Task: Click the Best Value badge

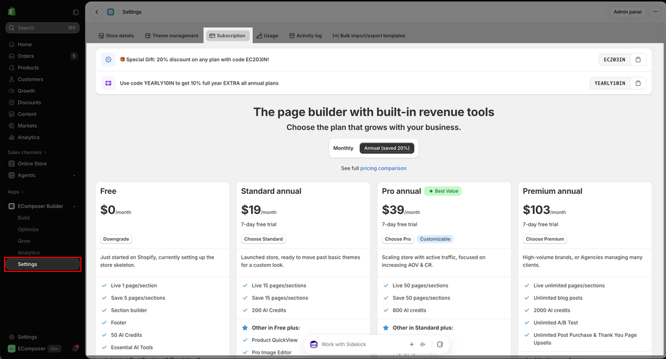Action: point(443,191)
